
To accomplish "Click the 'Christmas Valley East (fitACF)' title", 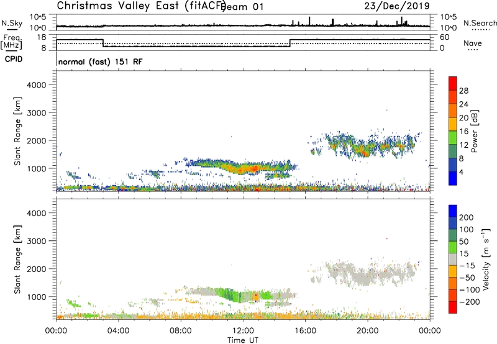I will click(x=142, y=6).
